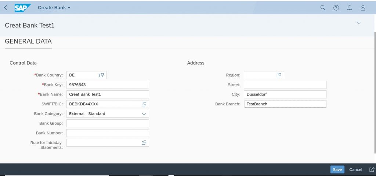Click the Region label

point(233,75)
